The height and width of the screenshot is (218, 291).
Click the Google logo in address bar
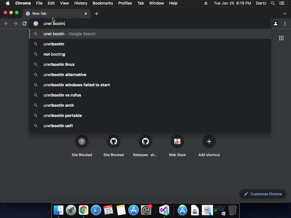(36, 24)
